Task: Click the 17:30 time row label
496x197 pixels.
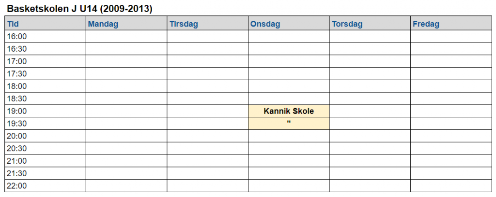Action: (x=45, y=74)
